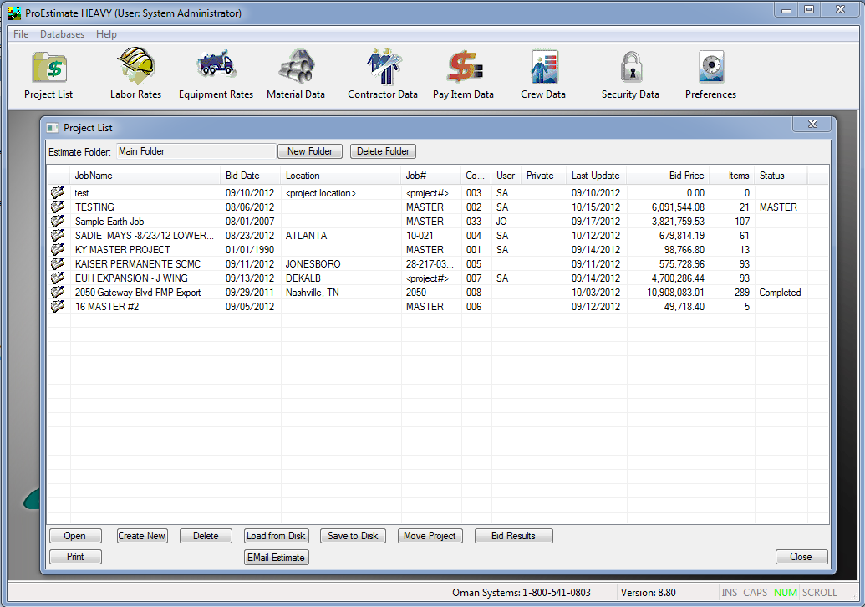Sort list by Location column header
This screenshot has width=865, height=607.
(341, 176)
